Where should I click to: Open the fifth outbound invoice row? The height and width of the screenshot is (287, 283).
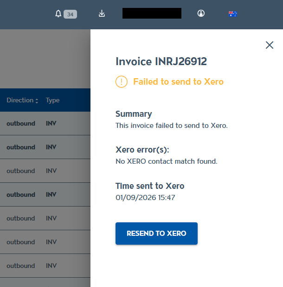tap(45, 218)
